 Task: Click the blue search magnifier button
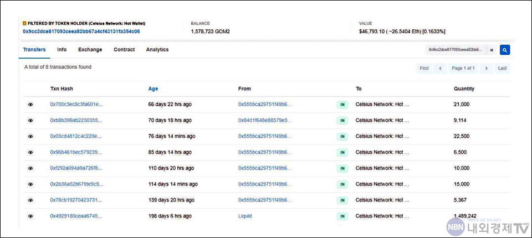tap(504, 50)
